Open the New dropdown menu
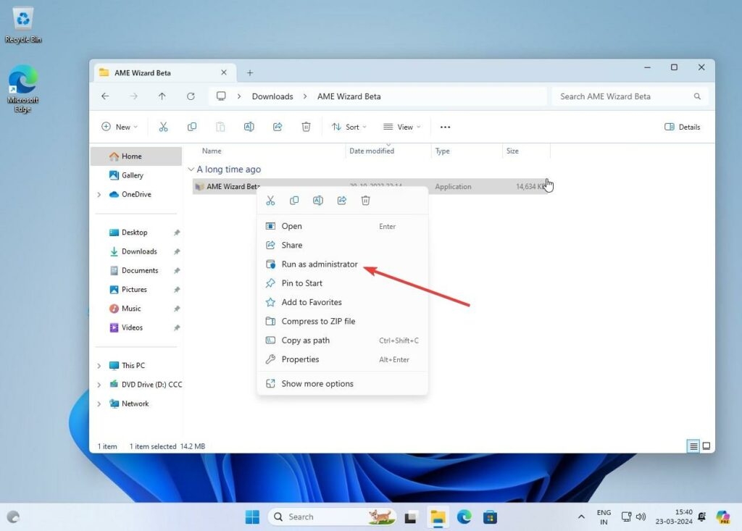 pyautogui.click(x=119, y=127)
